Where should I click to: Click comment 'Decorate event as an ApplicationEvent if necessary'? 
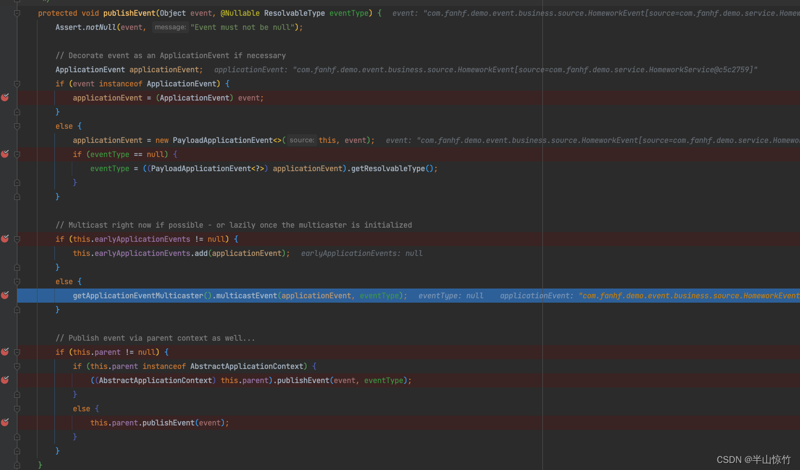click(x=171, y=55)
